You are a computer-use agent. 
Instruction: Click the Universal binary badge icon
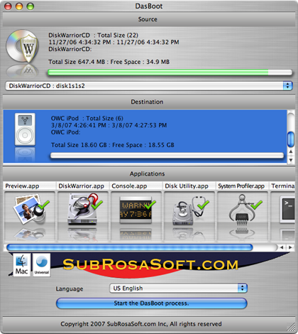tap(41, 265)
